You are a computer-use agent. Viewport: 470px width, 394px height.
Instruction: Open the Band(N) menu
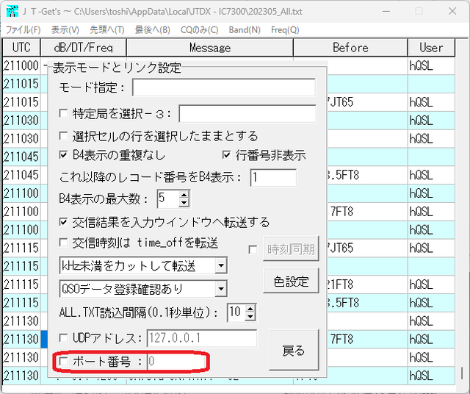245,30
